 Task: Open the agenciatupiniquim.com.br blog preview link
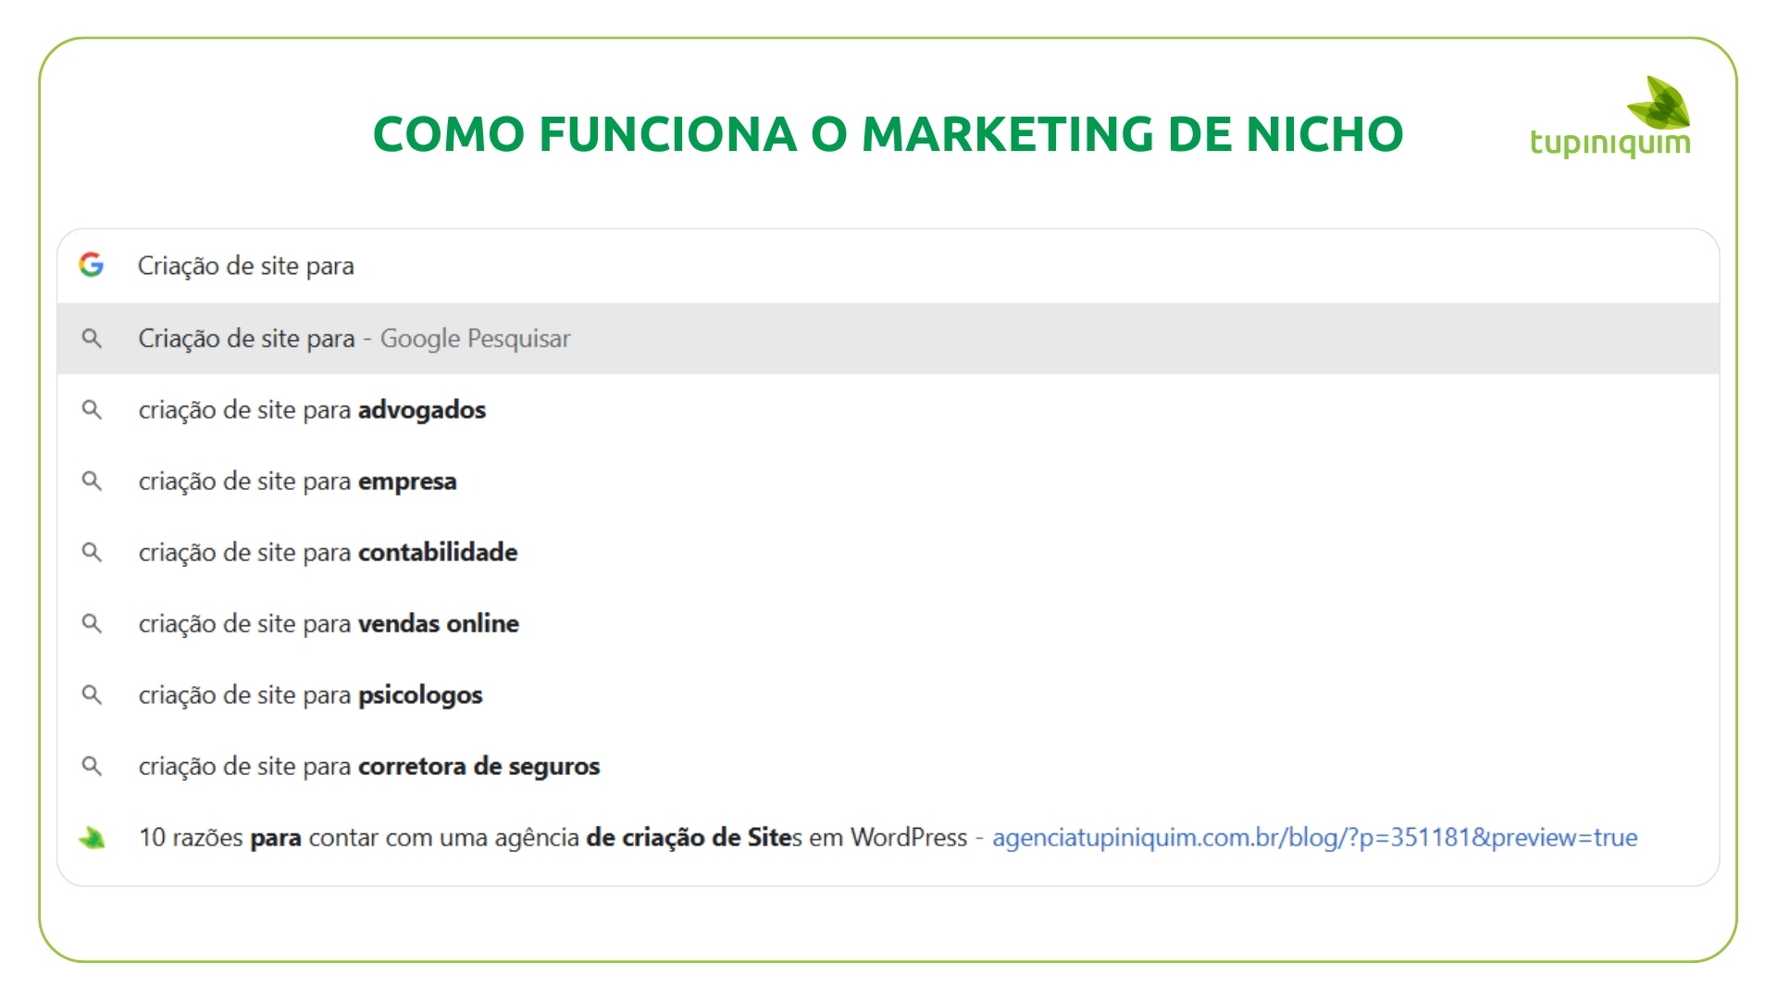click(1314, 837)
